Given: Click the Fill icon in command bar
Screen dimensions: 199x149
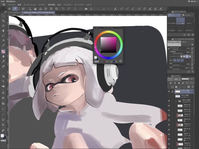Looking at the screenshot, I should tap(86, 9).
